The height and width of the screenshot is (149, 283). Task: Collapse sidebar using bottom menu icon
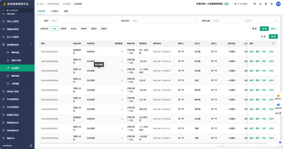31,146
